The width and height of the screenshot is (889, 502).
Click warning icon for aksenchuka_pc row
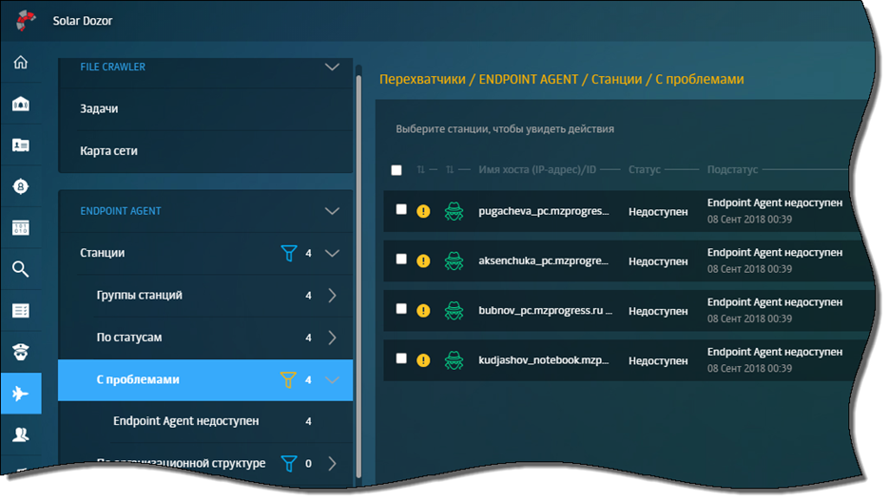[423, 261]
